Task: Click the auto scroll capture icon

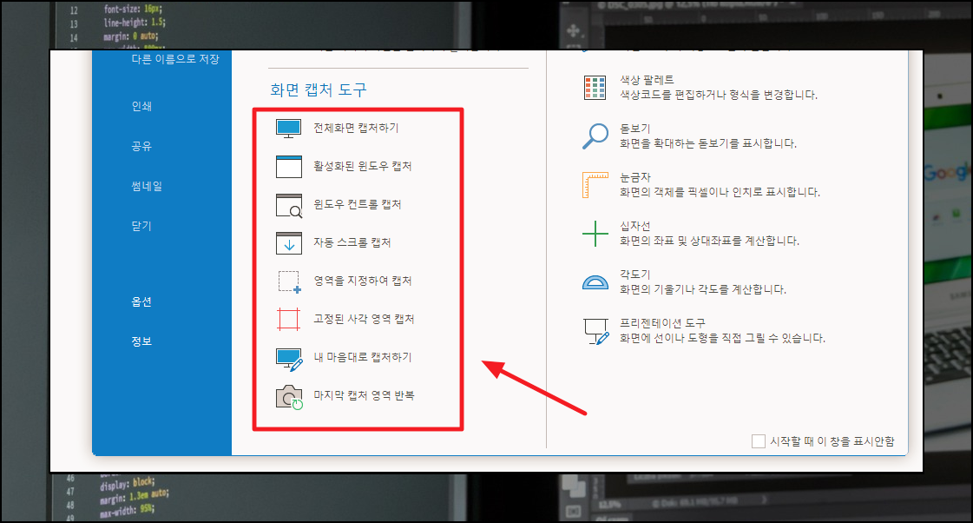Action: (x=288, y=243)
